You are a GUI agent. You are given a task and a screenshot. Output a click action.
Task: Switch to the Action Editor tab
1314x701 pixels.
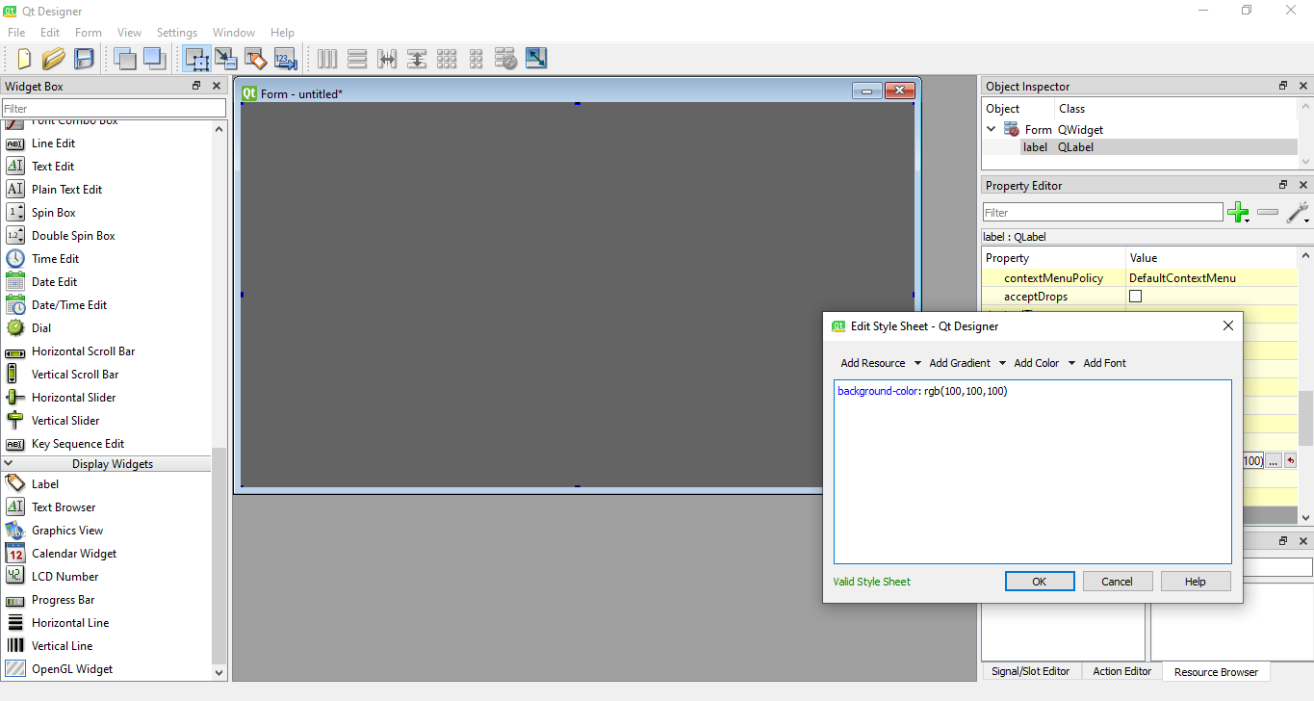[1121, 671]
